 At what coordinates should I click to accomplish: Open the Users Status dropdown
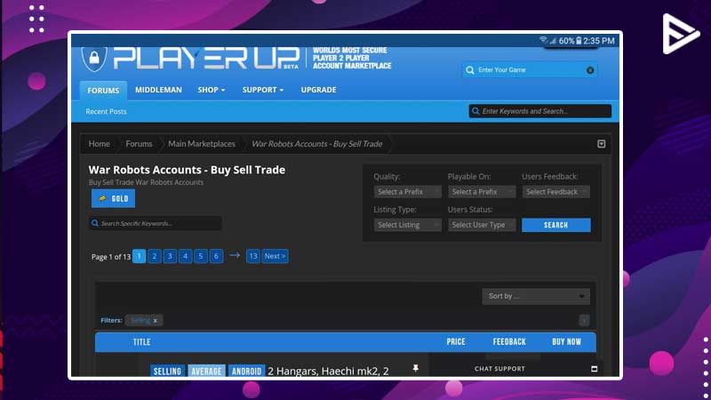click(482, 225)
